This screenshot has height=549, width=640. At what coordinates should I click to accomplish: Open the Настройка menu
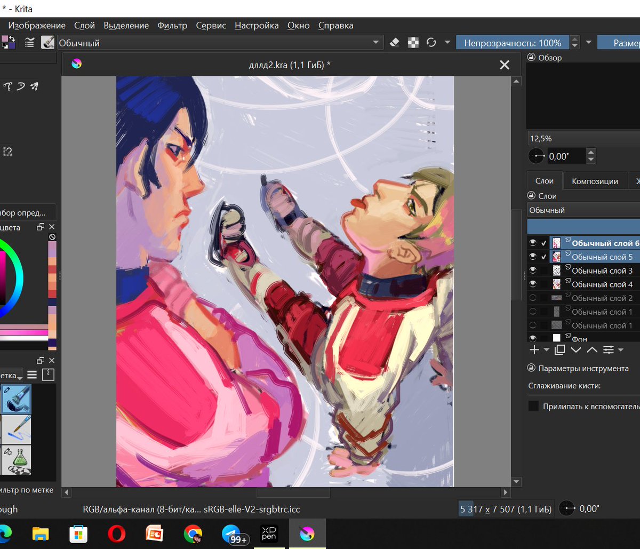(257, 26)
